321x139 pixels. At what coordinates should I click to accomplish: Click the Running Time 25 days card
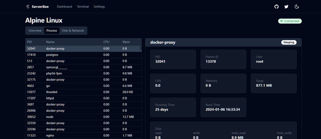pyautogui.click(x=173, y=107)
